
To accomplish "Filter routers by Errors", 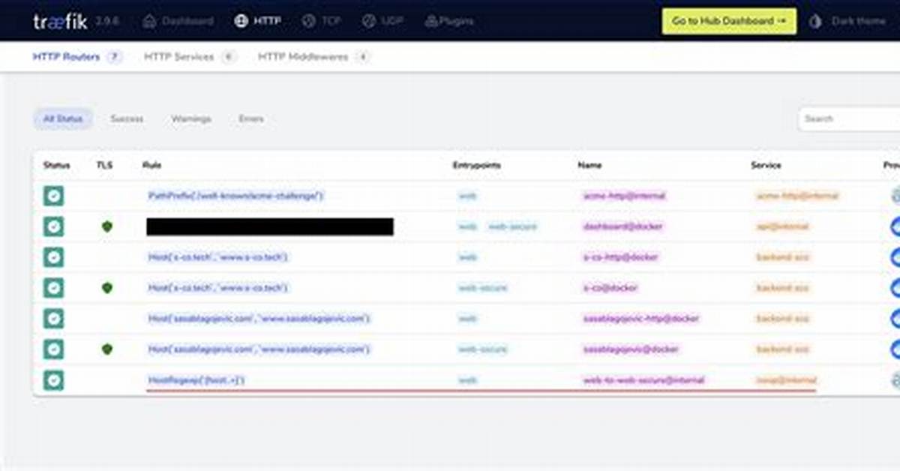I will (251, 118).
